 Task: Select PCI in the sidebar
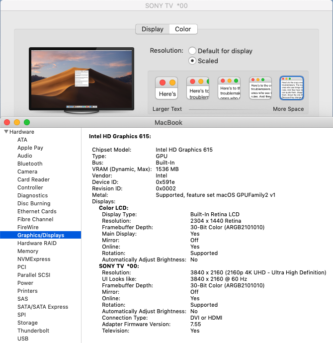tap(22, 267)
